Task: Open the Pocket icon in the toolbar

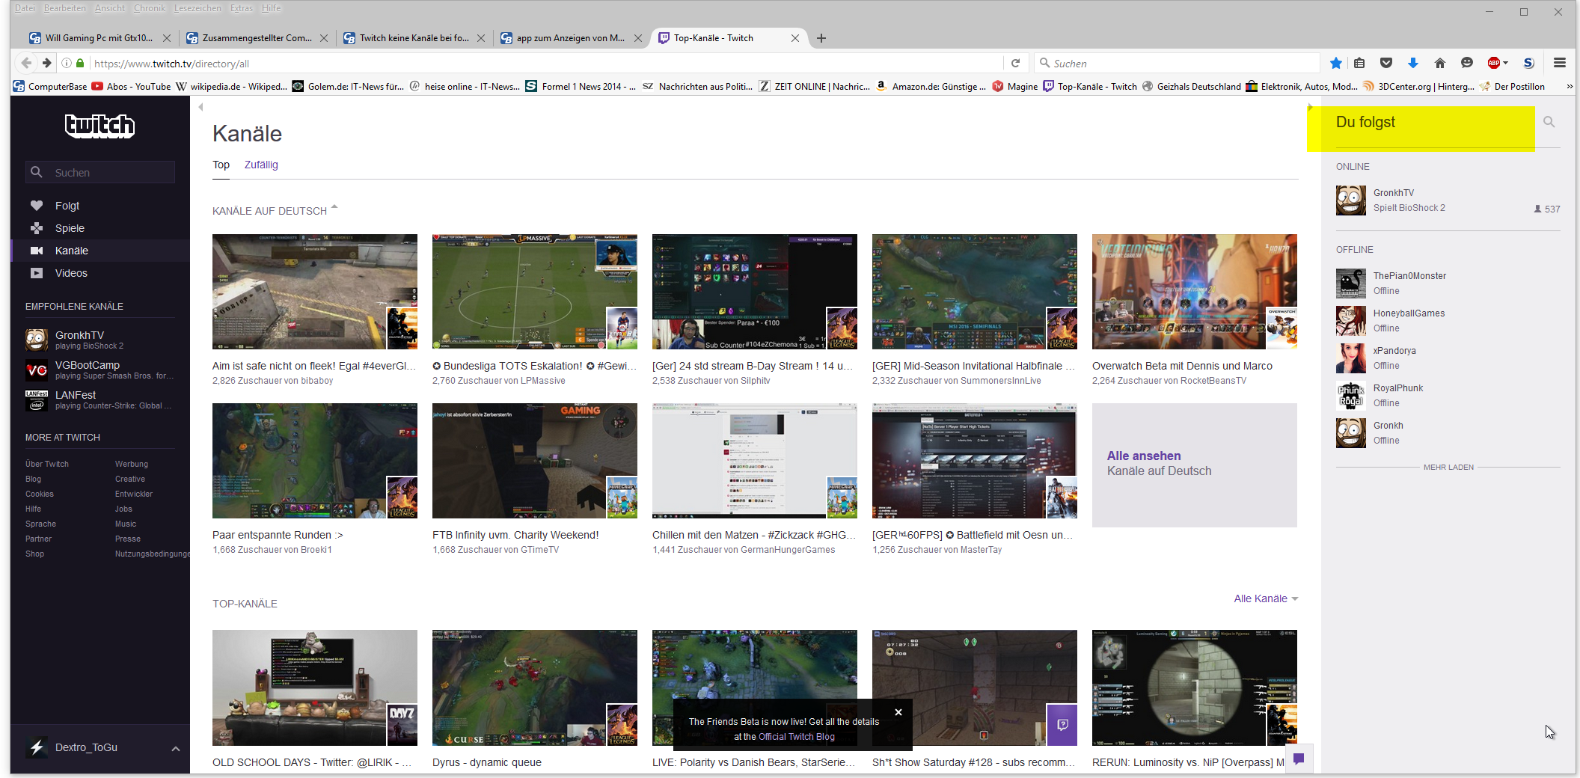Action: 1385,63
